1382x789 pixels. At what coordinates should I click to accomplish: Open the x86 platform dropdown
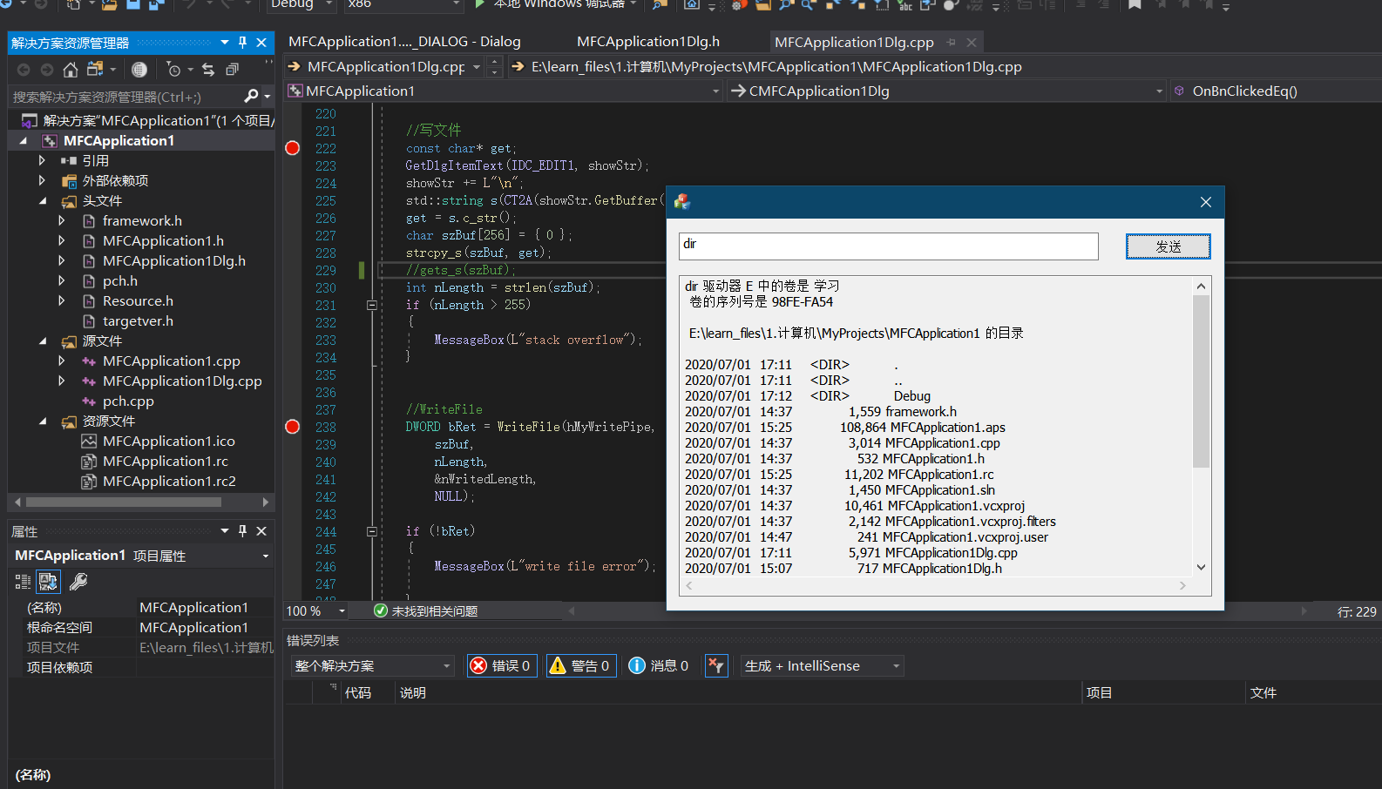point(457,4)
